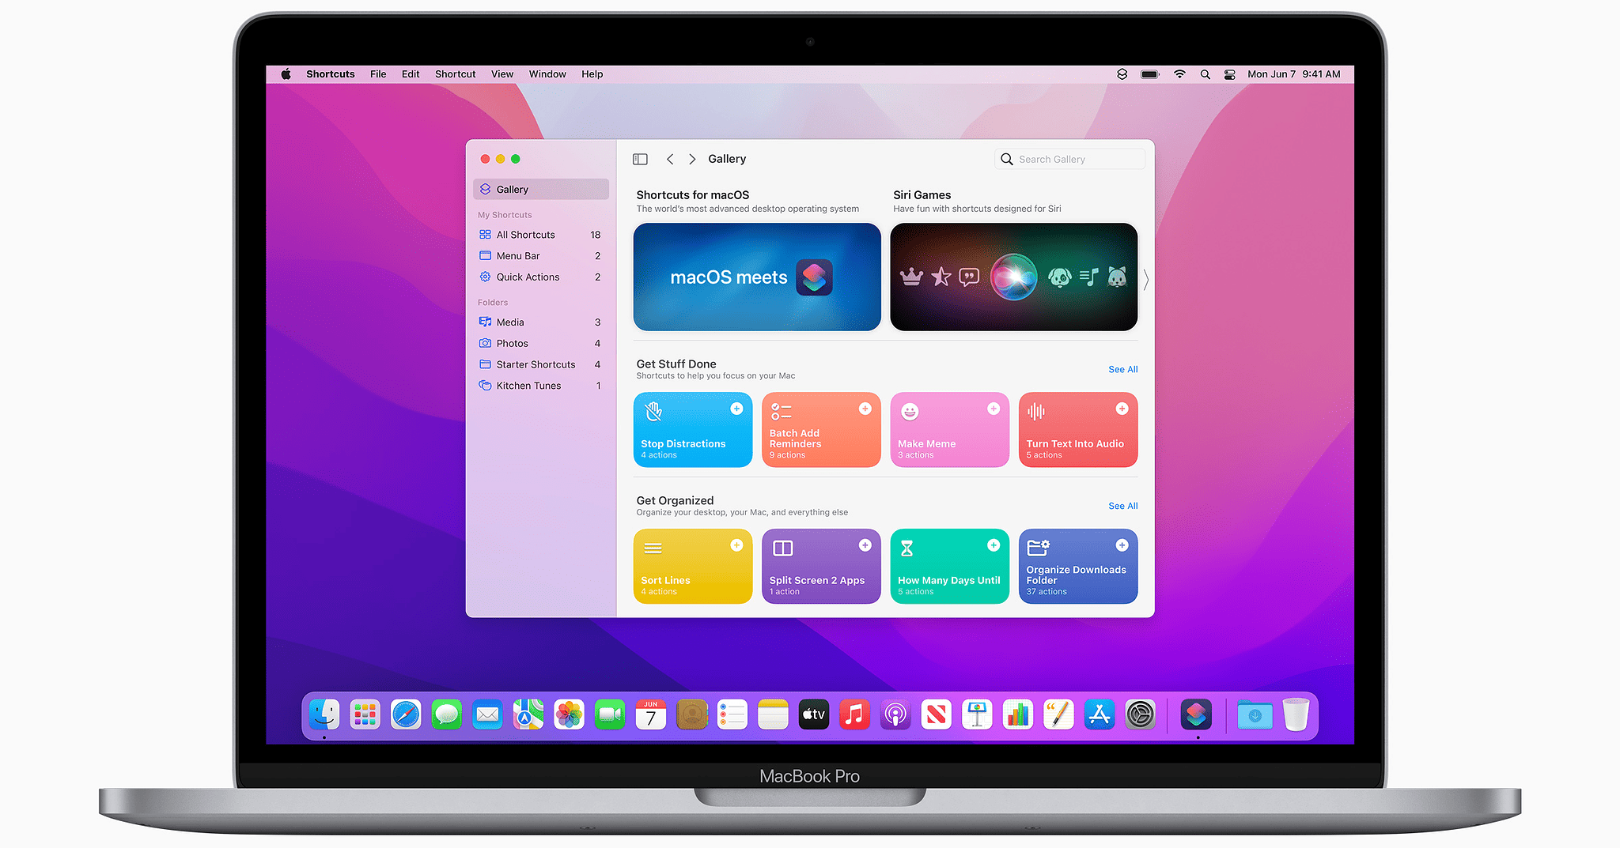1620x848 pixels.
Task: Open the Menu Bar shortcuts list
Action: pyautogui.click(x=541, y=256)
